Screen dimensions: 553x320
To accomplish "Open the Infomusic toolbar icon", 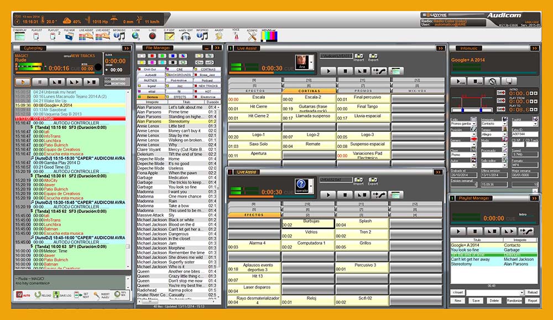I will tap(119, 36).
